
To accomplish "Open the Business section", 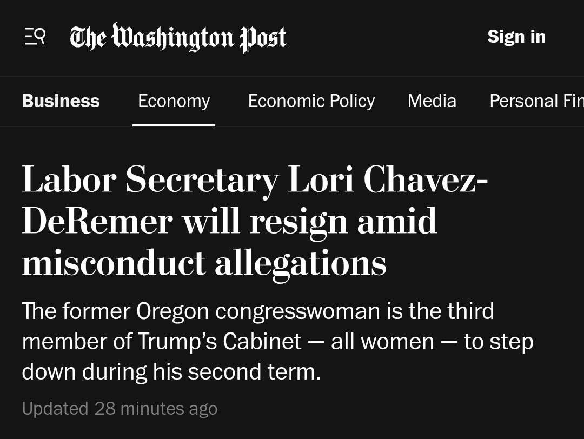I will click(x=61, y=101).
